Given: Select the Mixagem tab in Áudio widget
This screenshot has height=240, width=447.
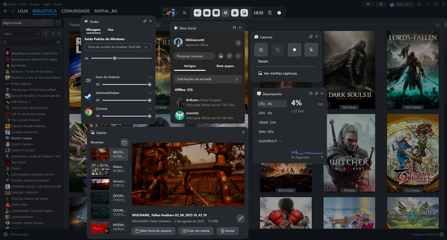Looking at the screenshot, I should [x=93, y=30].
